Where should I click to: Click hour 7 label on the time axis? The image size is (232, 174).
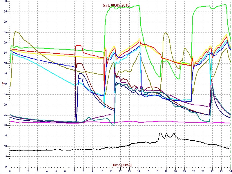pyautogui.click(x=74, y=171)
